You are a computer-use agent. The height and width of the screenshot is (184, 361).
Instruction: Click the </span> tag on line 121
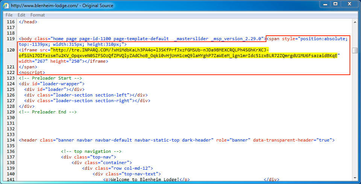[x=28, y=67]
